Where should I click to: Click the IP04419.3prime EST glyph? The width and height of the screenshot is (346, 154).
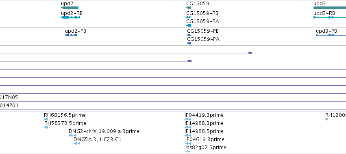[x=187, y=119]
